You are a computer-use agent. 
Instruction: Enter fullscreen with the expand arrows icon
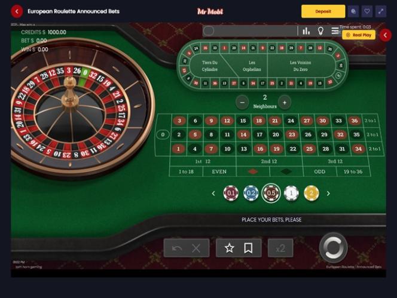[381, 11]
